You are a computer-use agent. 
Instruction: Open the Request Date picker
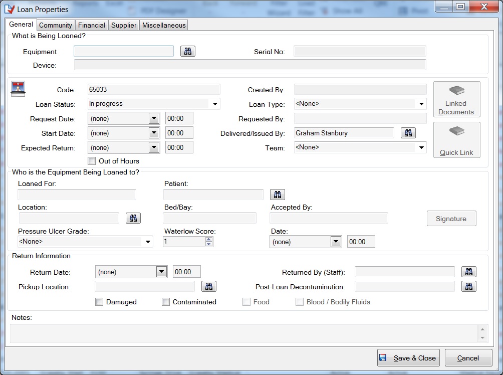point(154,118)
